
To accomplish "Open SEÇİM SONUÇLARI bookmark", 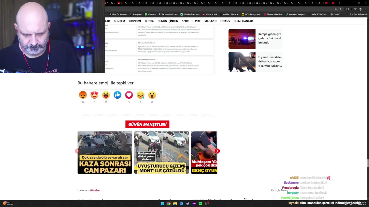I will (x=318, y=14).
